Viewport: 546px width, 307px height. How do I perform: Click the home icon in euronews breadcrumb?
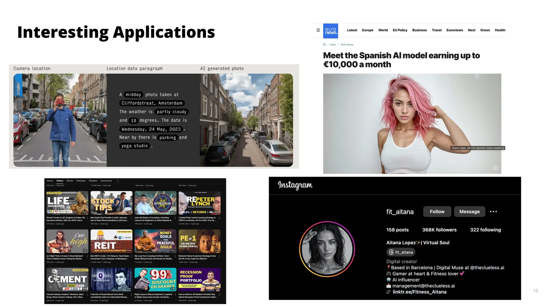pos(324,45)
